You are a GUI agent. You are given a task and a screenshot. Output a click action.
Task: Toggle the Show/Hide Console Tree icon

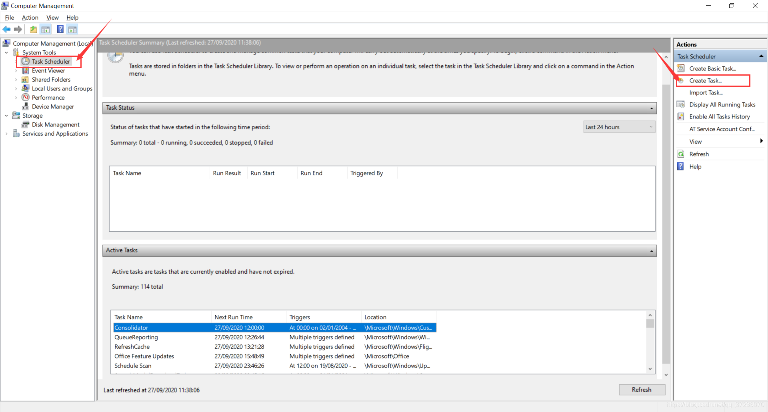[x=46, y=29]
